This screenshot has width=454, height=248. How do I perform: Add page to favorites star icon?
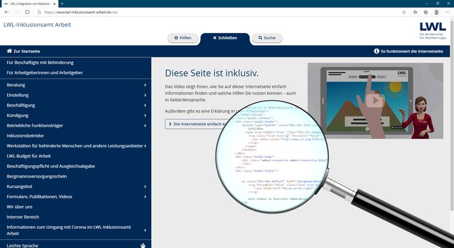(404, 12)
